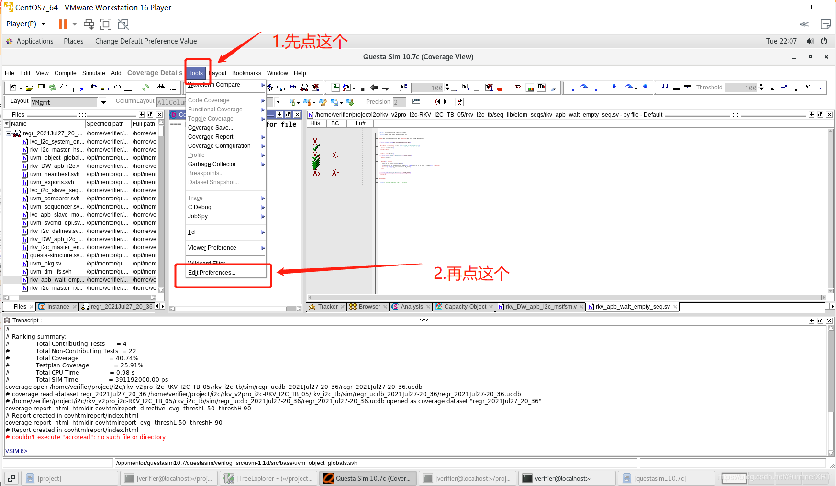Switch to the [questasim_10.7c] taskbar window
The width and height of the screenshot is (836, 486).
click(x=666, y=478)
